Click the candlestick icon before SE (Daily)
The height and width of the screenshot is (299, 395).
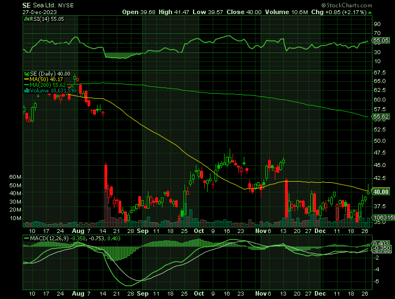(27, 74)
